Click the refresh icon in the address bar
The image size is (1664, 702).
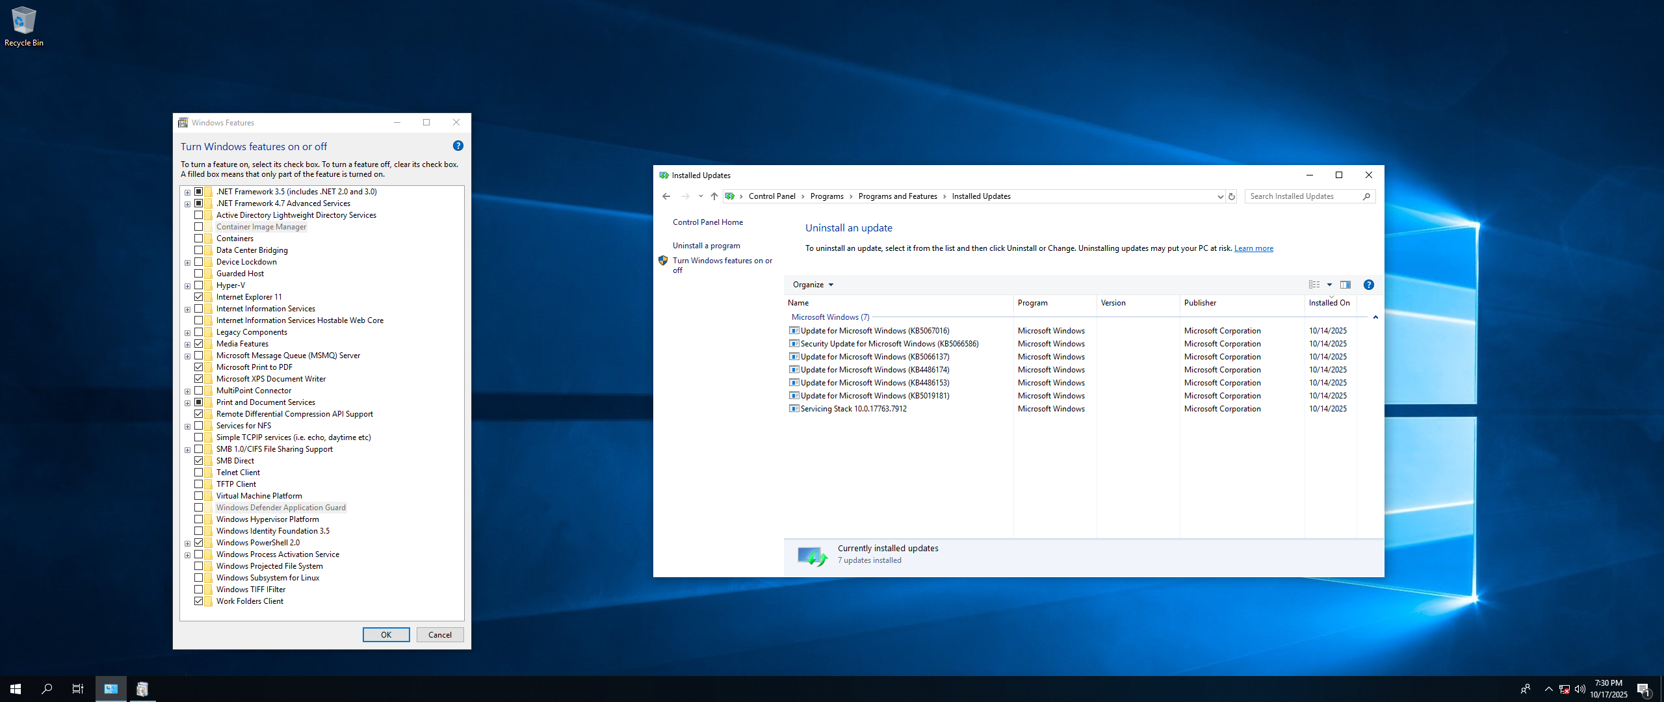(x=1231, y=196)
